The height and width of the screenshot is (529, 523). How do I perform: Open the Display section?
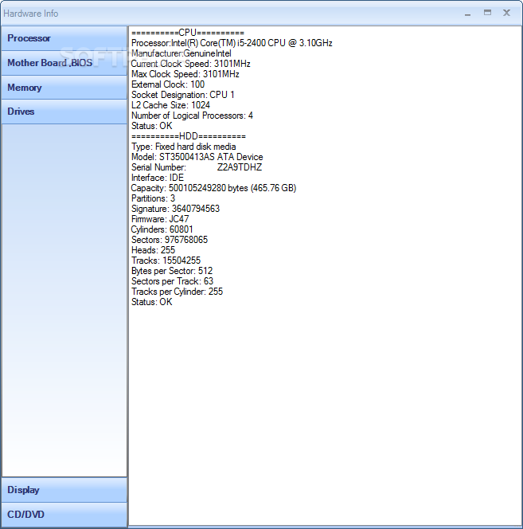[x=64, y=490]
